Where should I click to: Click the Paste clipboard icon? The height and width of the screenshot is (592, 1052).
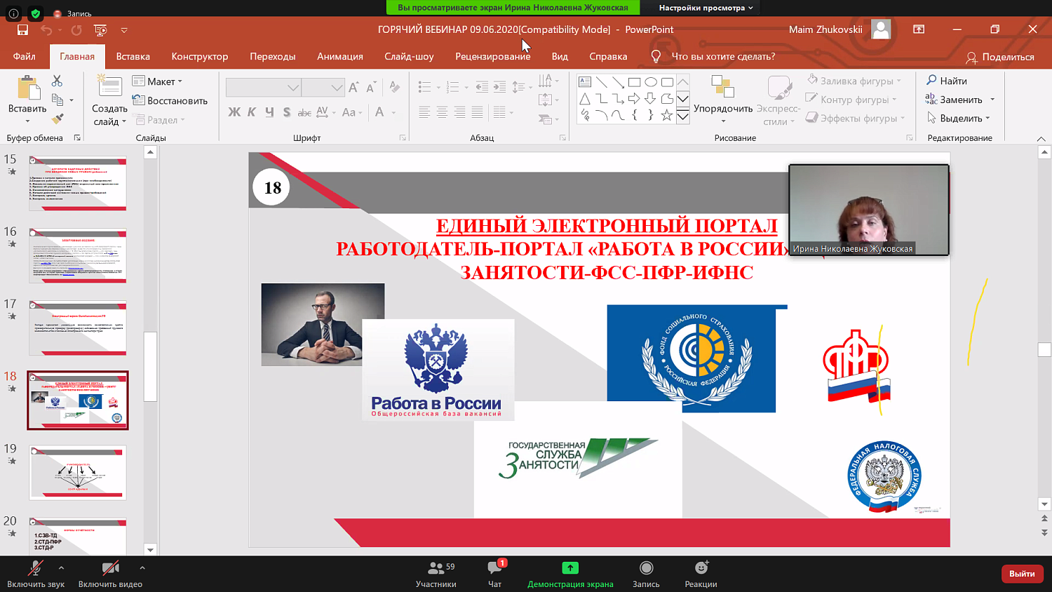(x=27, y=89)
